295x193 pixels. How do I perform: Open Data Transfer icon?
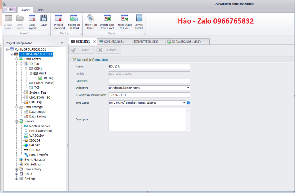26,155
